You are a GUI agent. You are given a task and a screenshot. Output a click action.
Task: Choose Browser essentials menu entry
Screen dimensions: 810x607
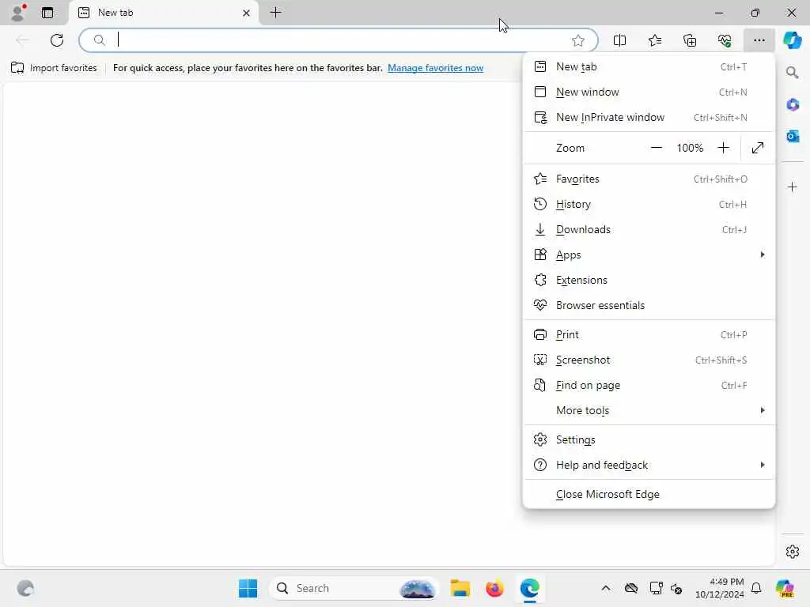[649, 305]
